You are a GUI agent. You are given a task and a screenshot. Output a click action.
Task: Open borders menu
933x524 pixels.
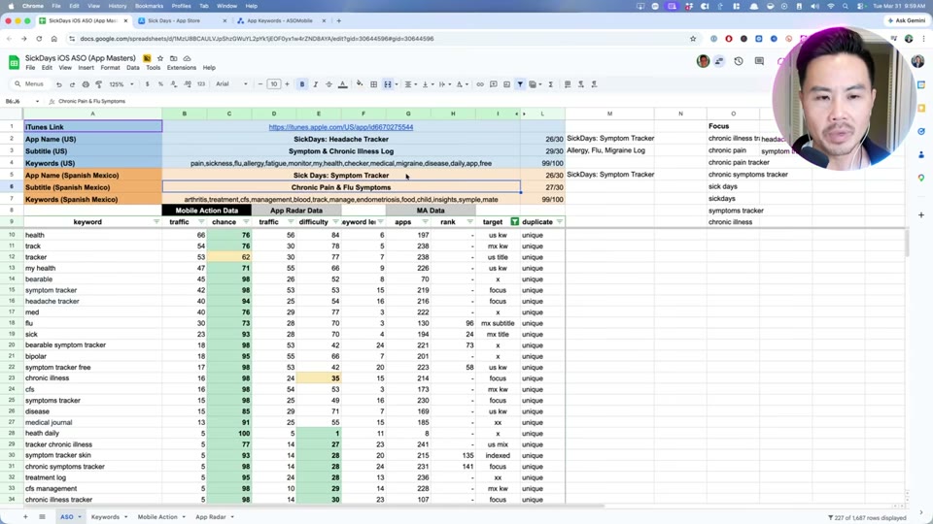(373, 84)
